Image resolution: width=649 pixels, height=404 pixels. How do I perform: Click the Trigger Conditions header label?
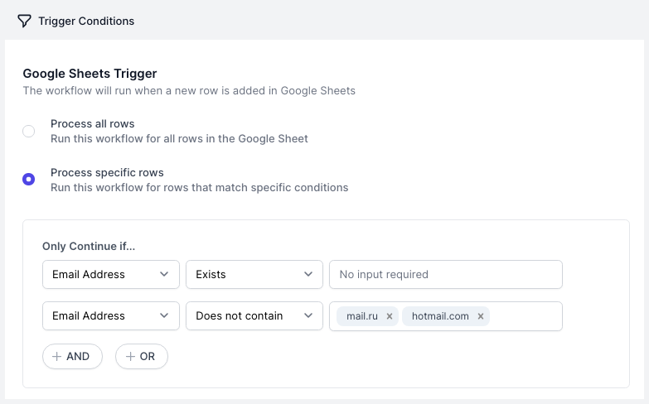86,21
